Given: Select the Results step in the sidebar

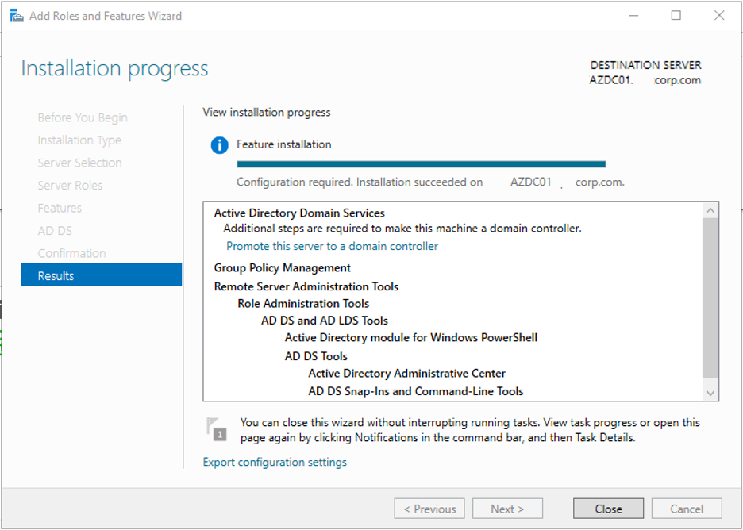Looking at the screenshot, I should pyautogui.click(x=102, y=275).
